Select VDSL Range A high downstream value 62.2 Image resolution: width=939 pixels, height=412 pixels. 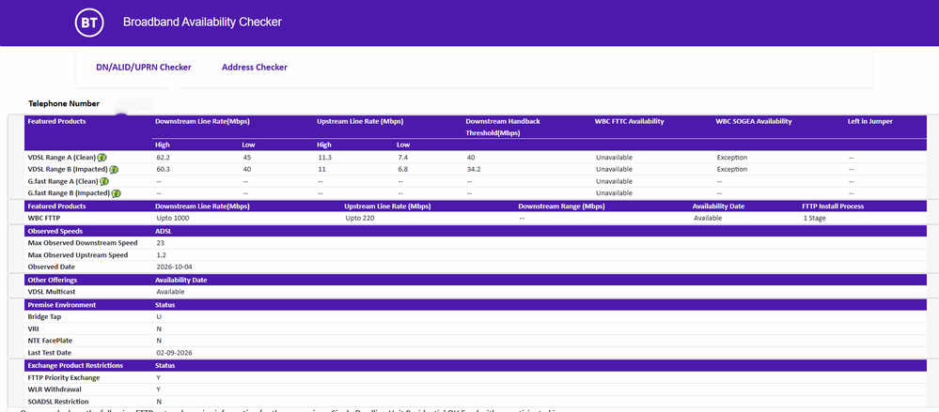[163, 158]
